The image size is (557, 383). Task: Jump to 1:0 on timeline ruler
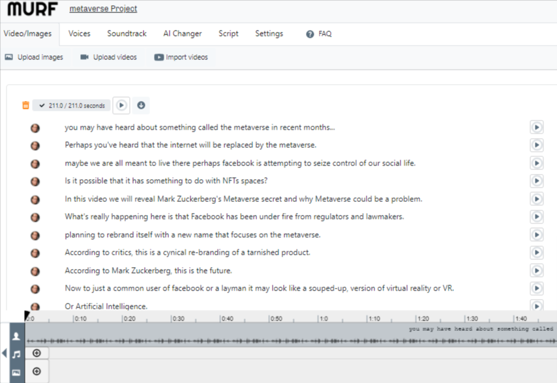[324, 319]
